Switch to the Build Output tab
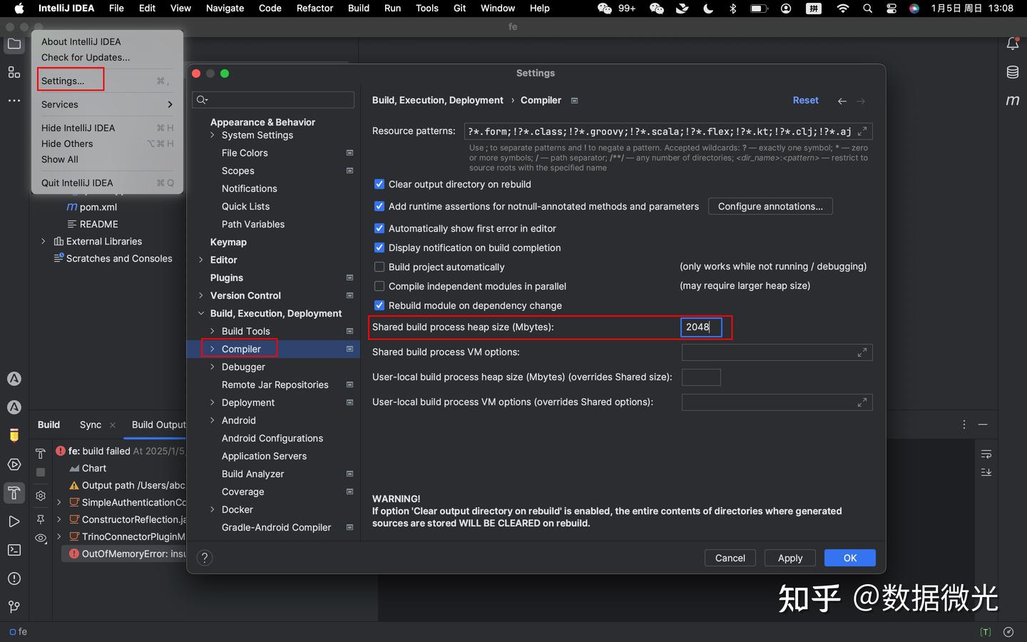Screen dimensions: 1027x642 click(x=158, y=424)
